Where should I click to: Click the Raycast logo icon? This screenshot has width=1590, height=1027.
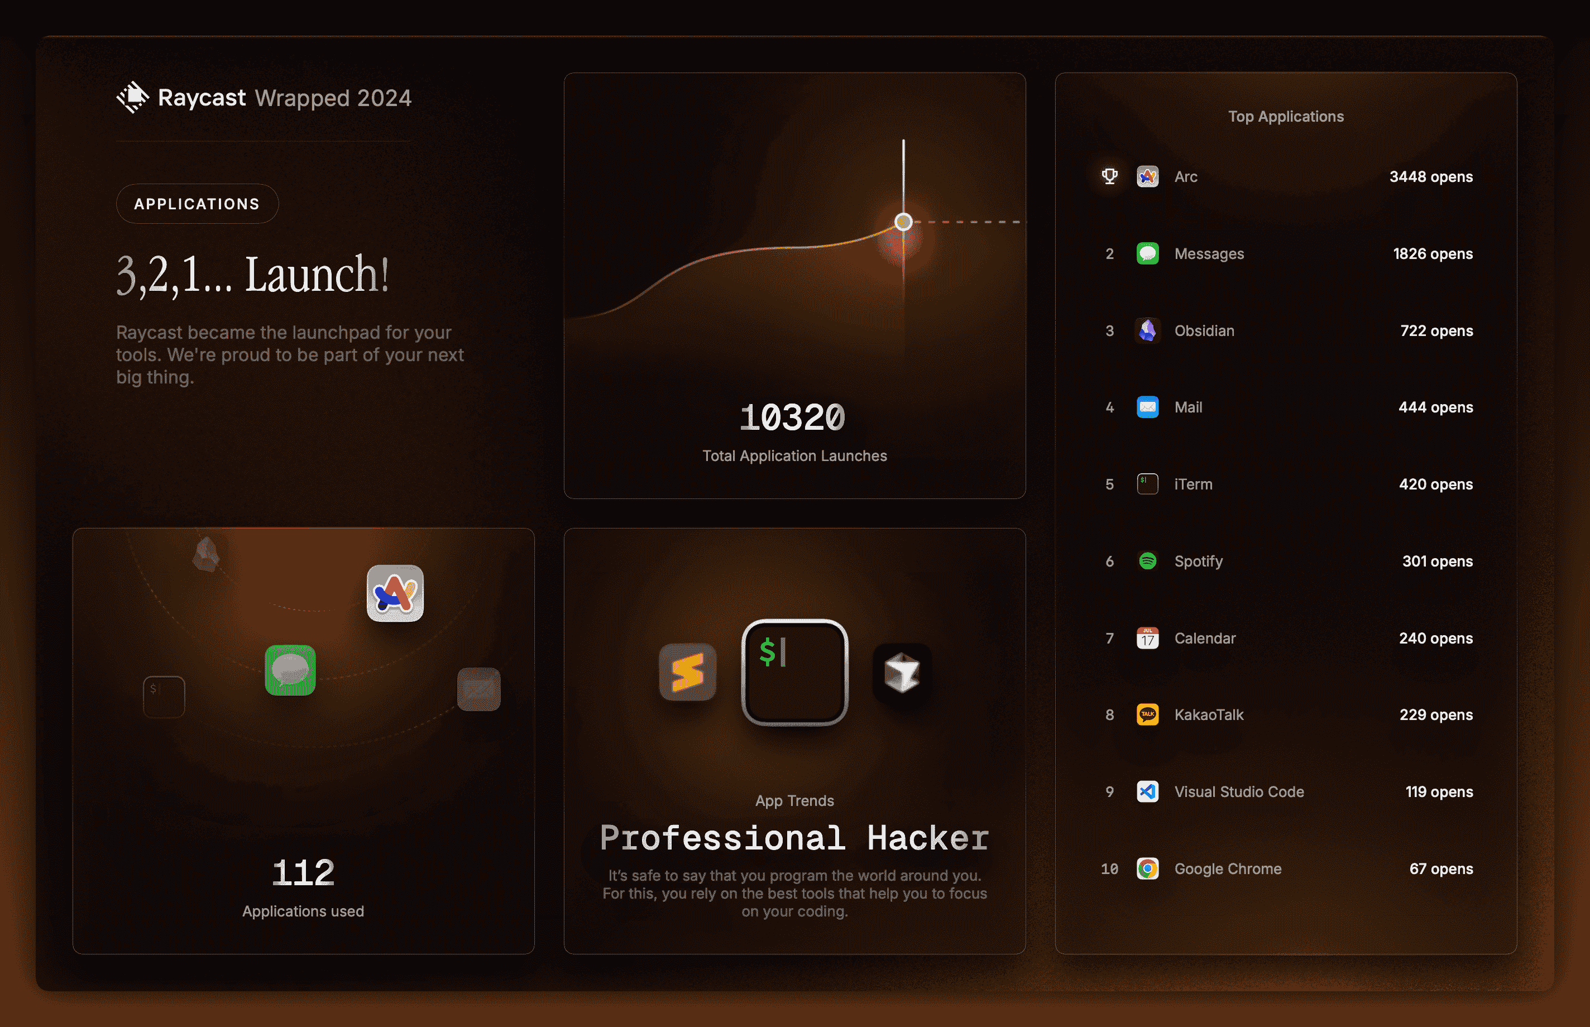pos(133,97)
